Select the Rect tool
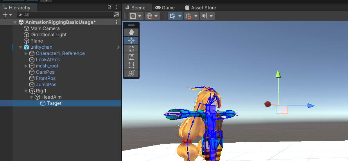The width and height of the screenshot is (348, 161). coord(131,65)
